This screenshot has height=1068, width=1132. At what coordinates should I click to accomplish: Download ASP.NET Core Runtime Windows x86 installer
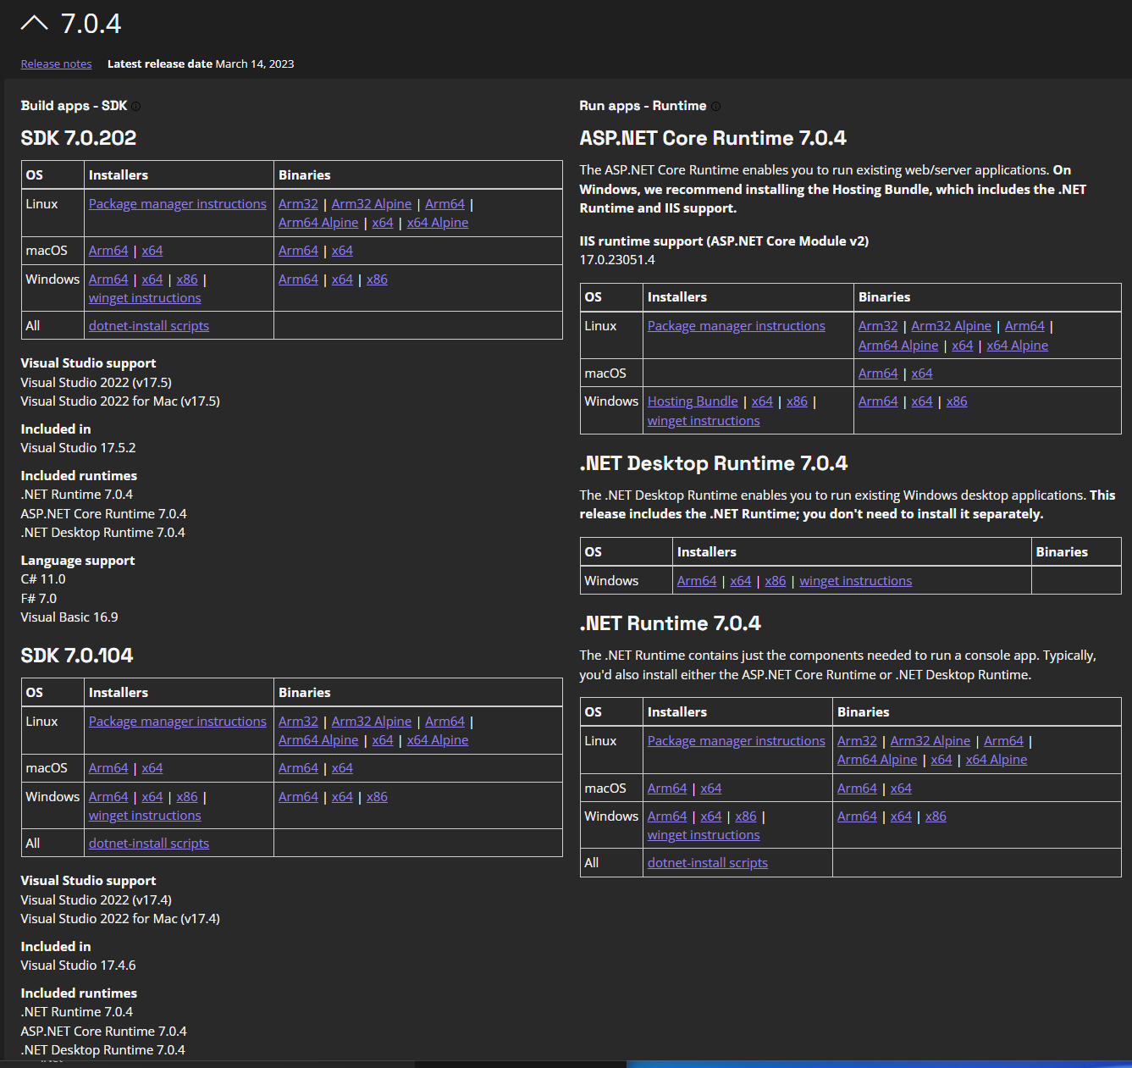pos(797,401)
